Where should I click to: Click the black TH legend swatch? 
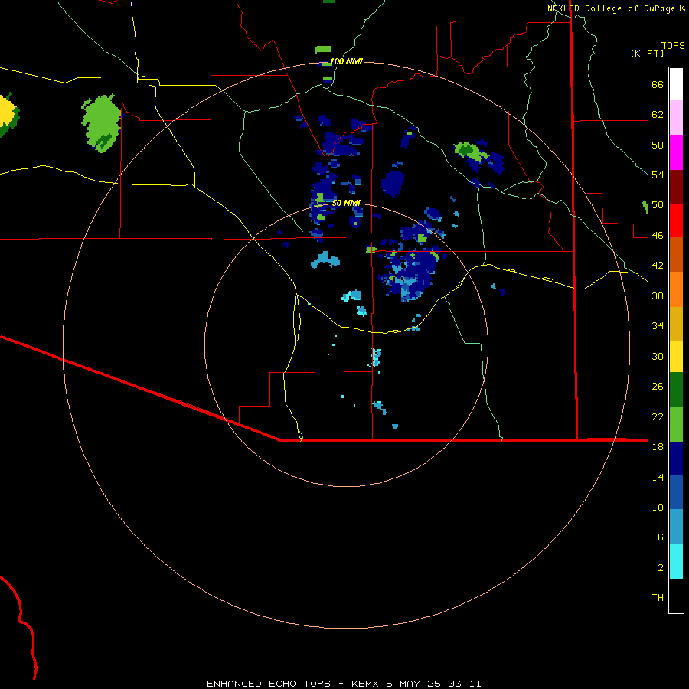click(676, 596)
